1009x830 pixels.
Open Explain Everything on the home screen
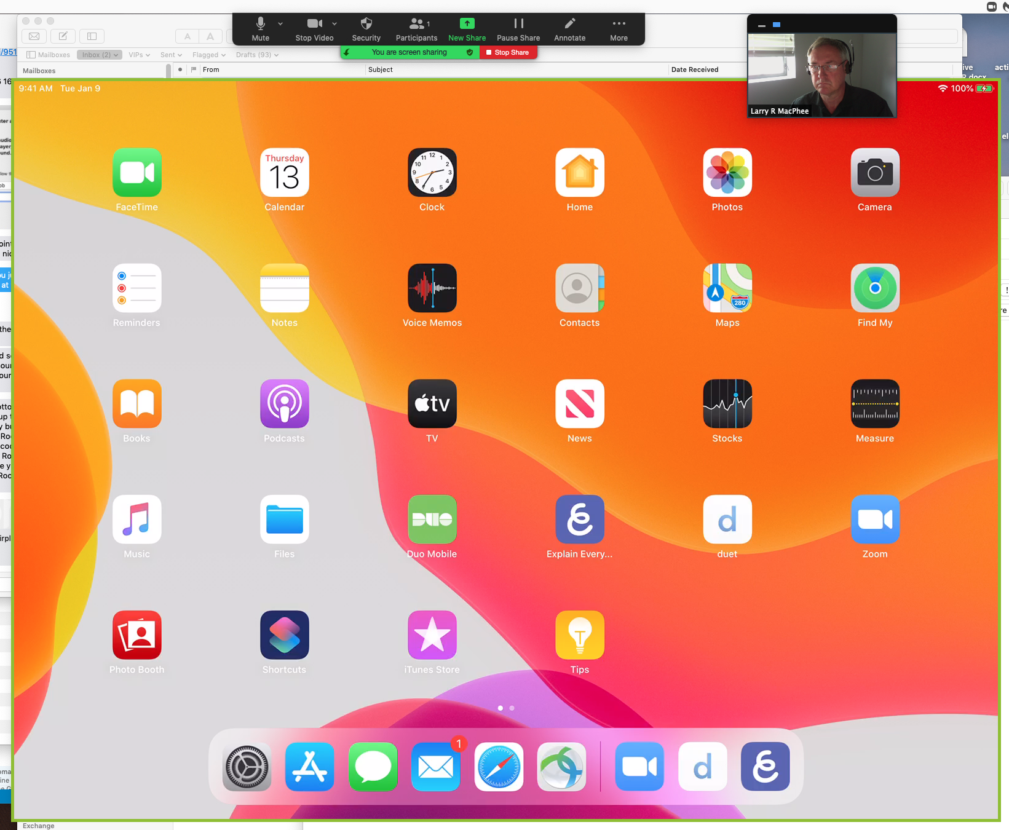point(580,519)
